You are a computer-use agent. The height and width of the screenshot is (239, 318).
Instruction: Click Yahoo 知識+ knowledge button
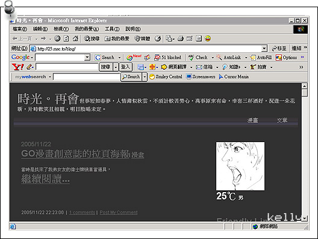coord(232,67)
